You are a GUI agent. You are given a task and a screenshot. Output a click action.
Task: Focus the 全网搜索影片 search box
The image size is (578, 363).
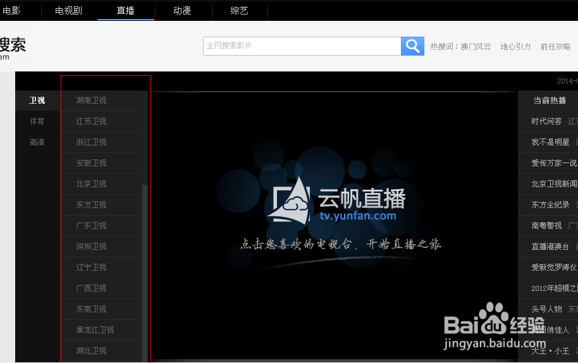(302, 46)
